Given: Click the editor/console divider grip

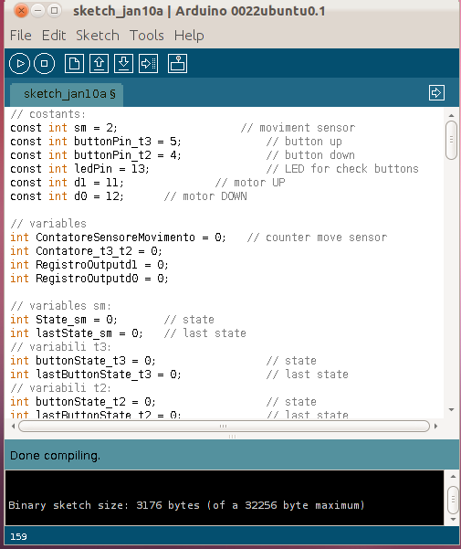Looking at the screenshot, I should click(232, 437).
